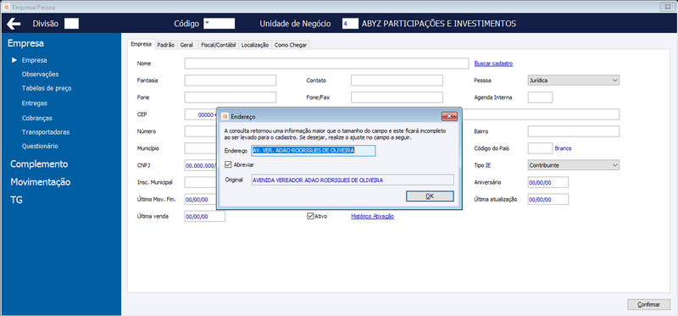Click the Fone/Fax input field

[x=397, y=97]
